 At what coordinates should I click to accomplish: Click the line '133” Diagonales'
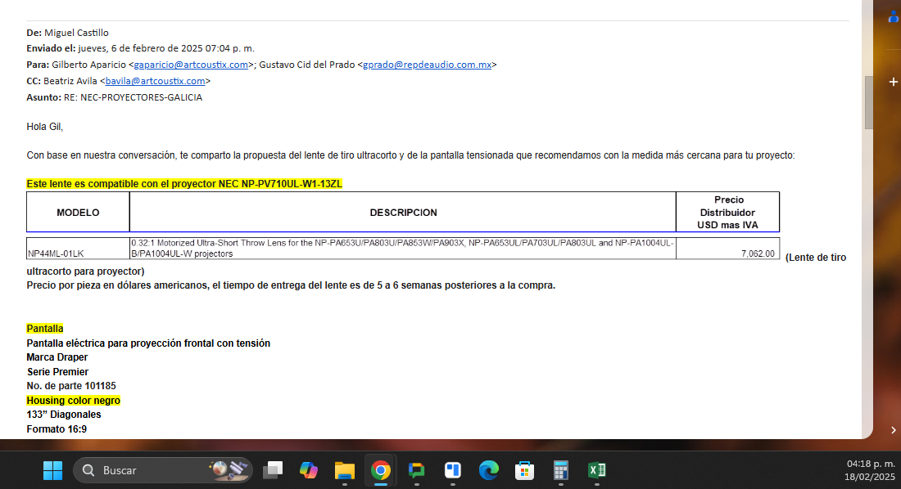tap(64, 415)
